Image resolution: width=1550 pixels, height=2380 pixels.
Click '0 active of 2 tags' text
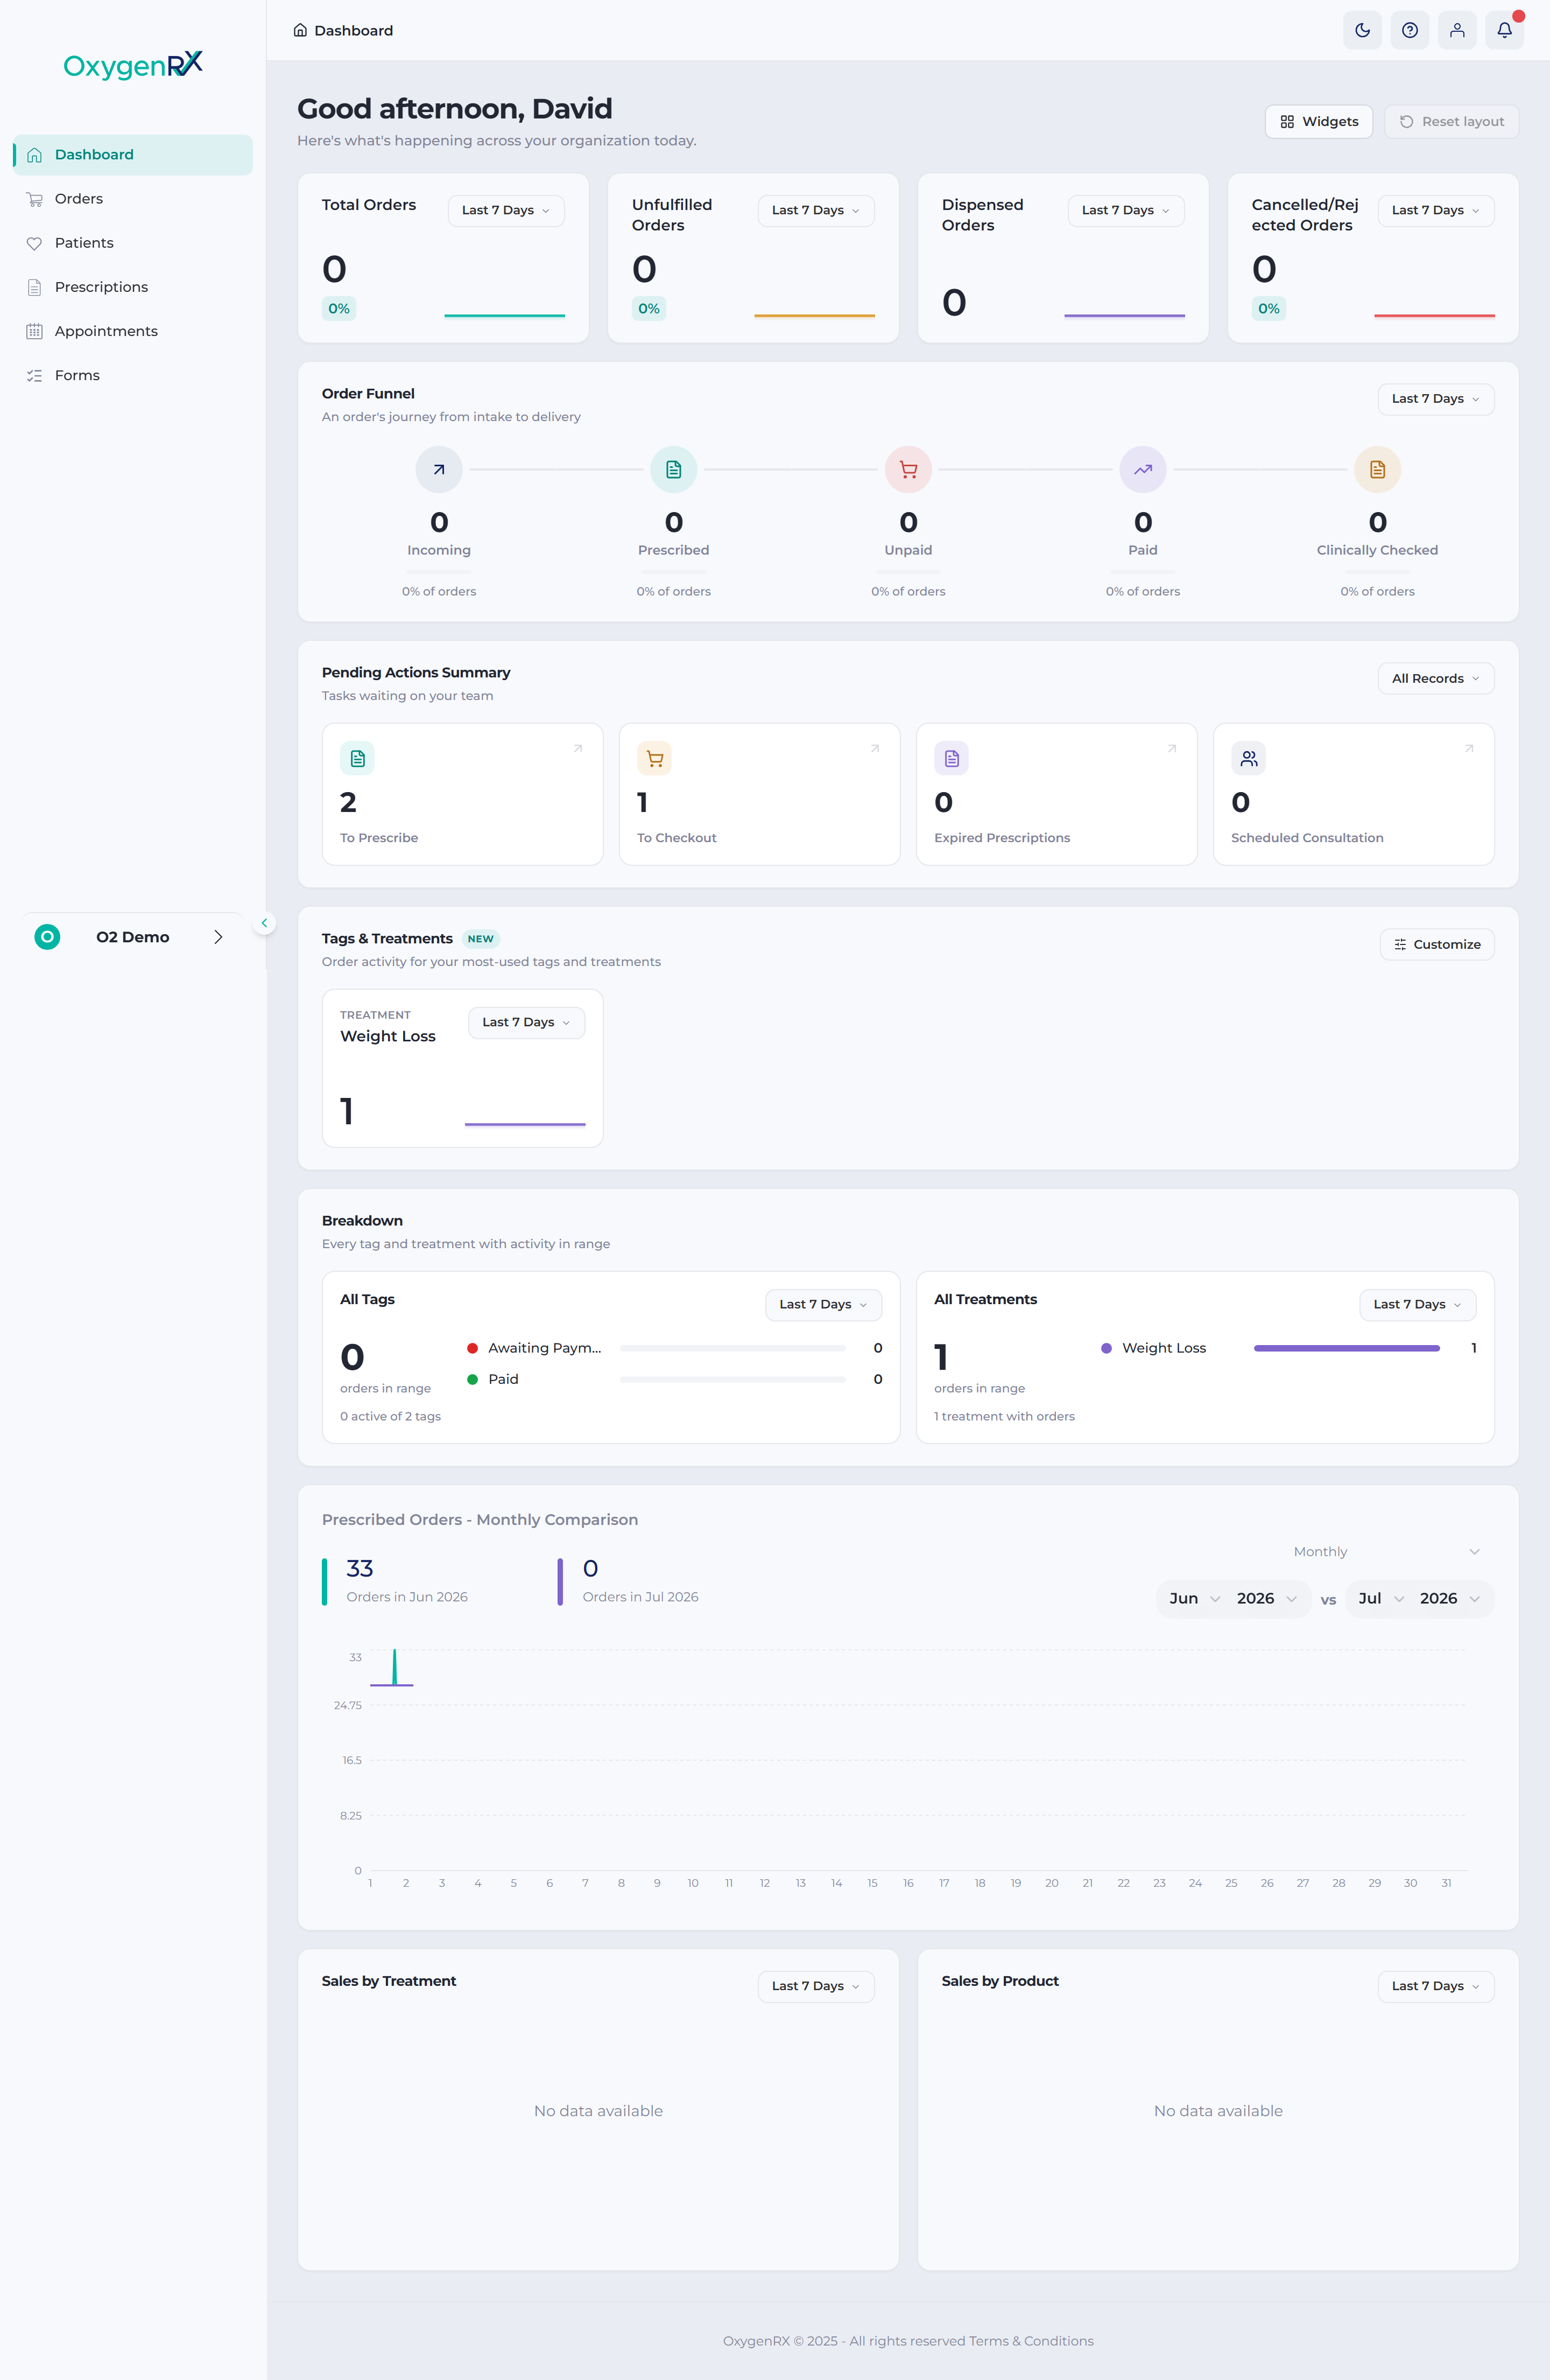click(390, 1416)
